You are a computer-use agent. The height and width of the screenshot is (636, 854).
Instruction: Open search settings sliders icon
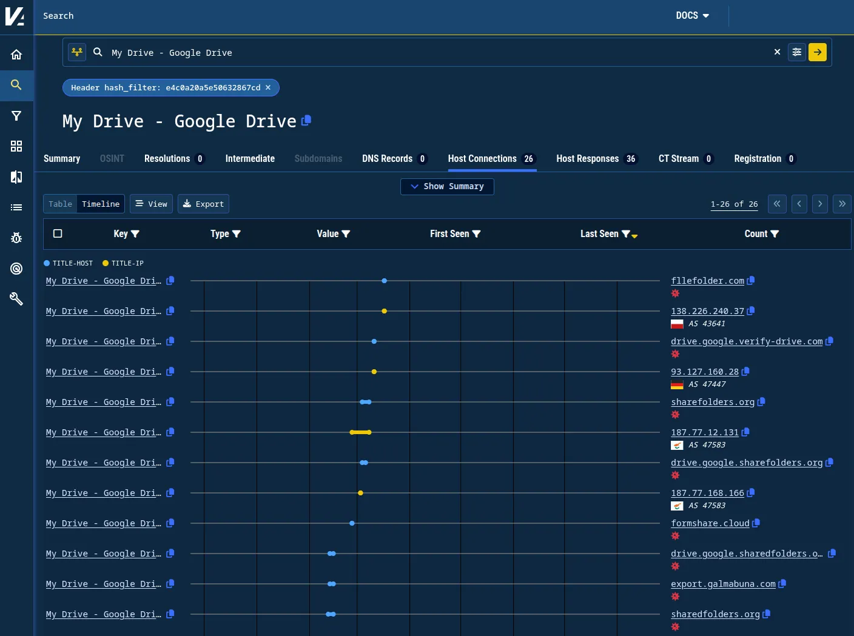point(797,52)
